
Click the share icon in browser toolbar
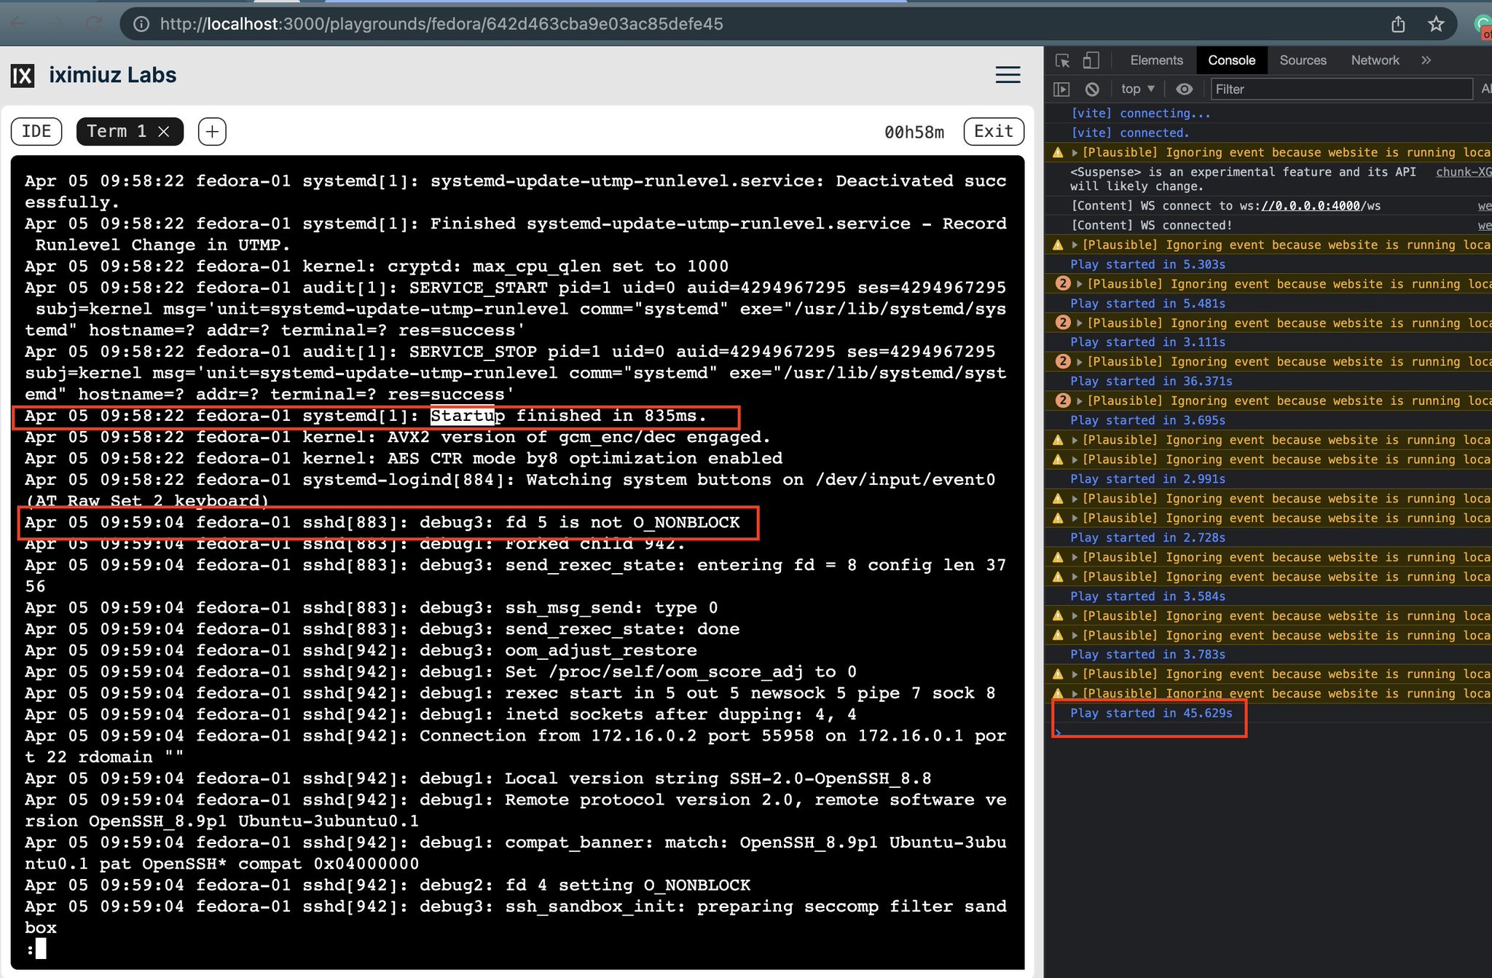coord(1397,23)
